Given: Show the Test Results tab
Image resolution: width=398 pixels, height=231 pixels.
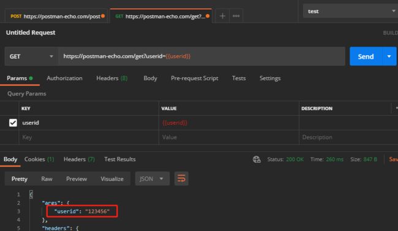Looking at the screenshot, I should pos(120,159).
